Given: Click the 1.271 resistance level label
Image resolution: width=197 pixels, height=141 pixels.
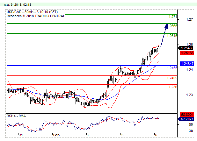Looking at the screenshot, I should coord(173,17).
